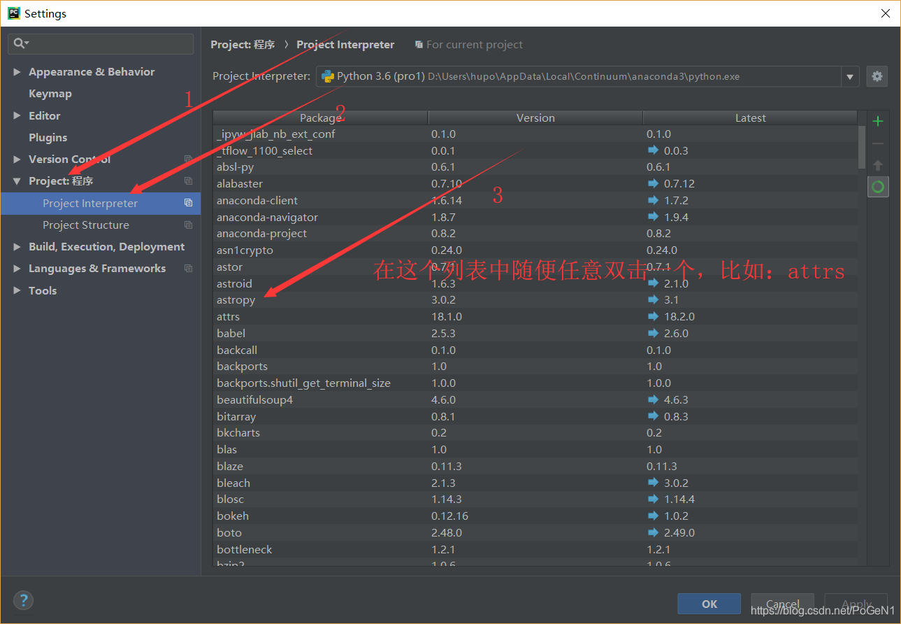Screen dimensions: 901x624
Task: Select Python 3.6 interpreter combo box
Action: coord(587,76)
